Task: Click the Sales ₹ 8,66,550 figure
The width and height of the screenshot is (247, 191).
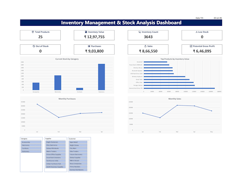Action: [x=148, y=51]
